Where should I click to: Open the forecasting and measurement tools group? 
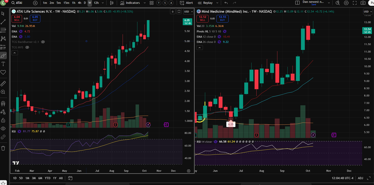click(3, 47)
